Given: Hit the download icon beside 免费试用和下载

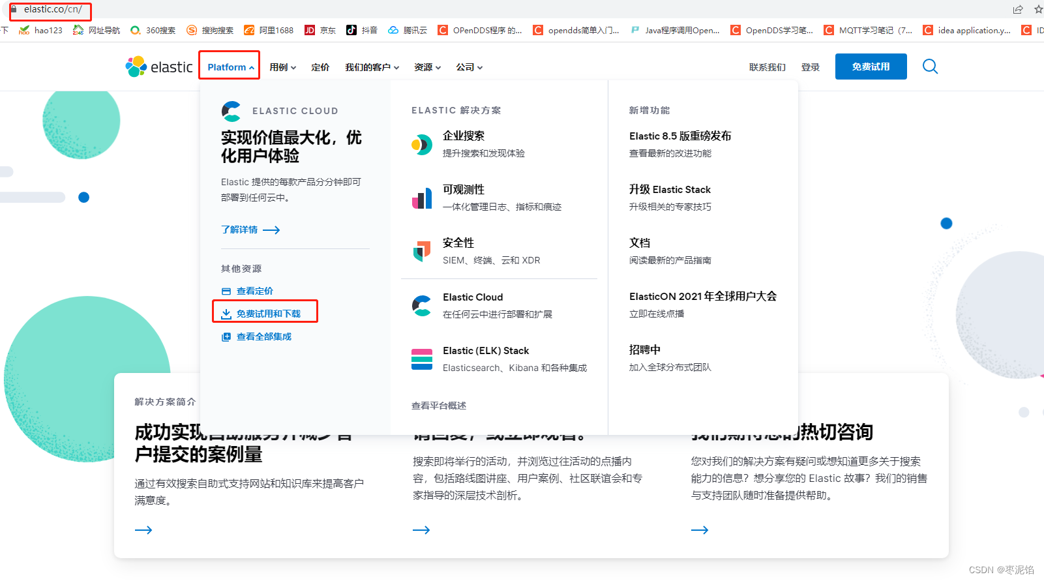Looking at the screenshot, I should click(226, 314).
